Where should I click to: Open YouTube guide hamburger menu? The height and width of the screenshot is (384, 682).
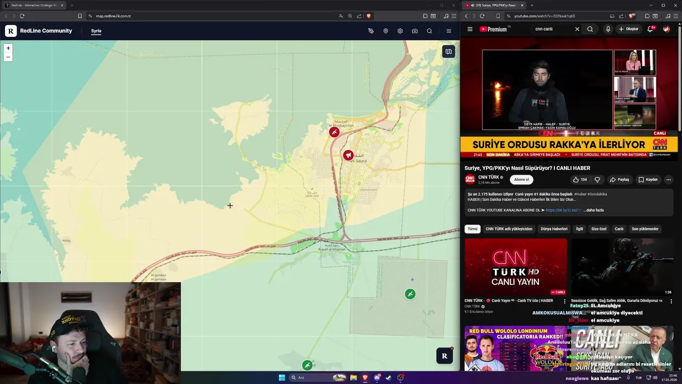point(470,29)
